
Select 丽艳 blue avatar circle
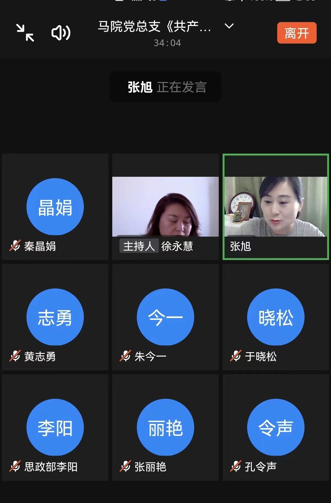(165, 427)
